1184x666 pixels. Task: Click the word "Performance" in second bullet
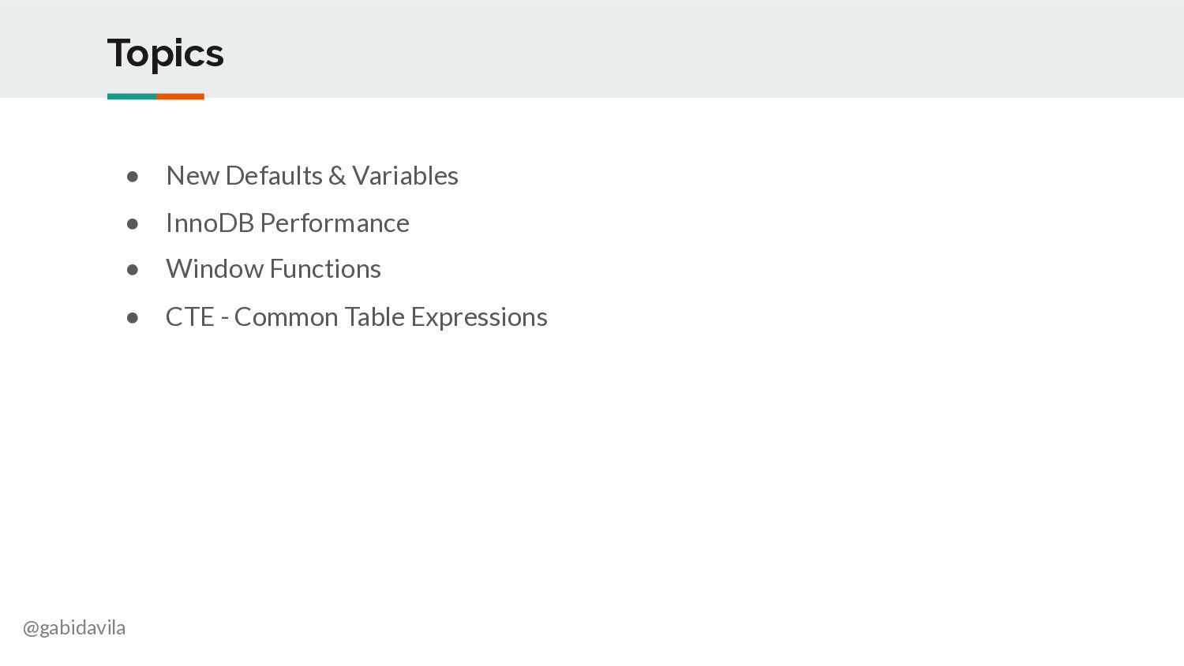335,223
